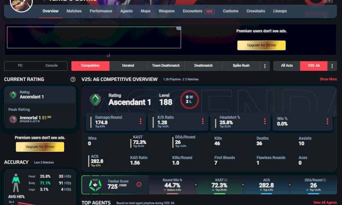Open Damage/Round card options dots
Screen dimensions: 342x205
point(141,121)
